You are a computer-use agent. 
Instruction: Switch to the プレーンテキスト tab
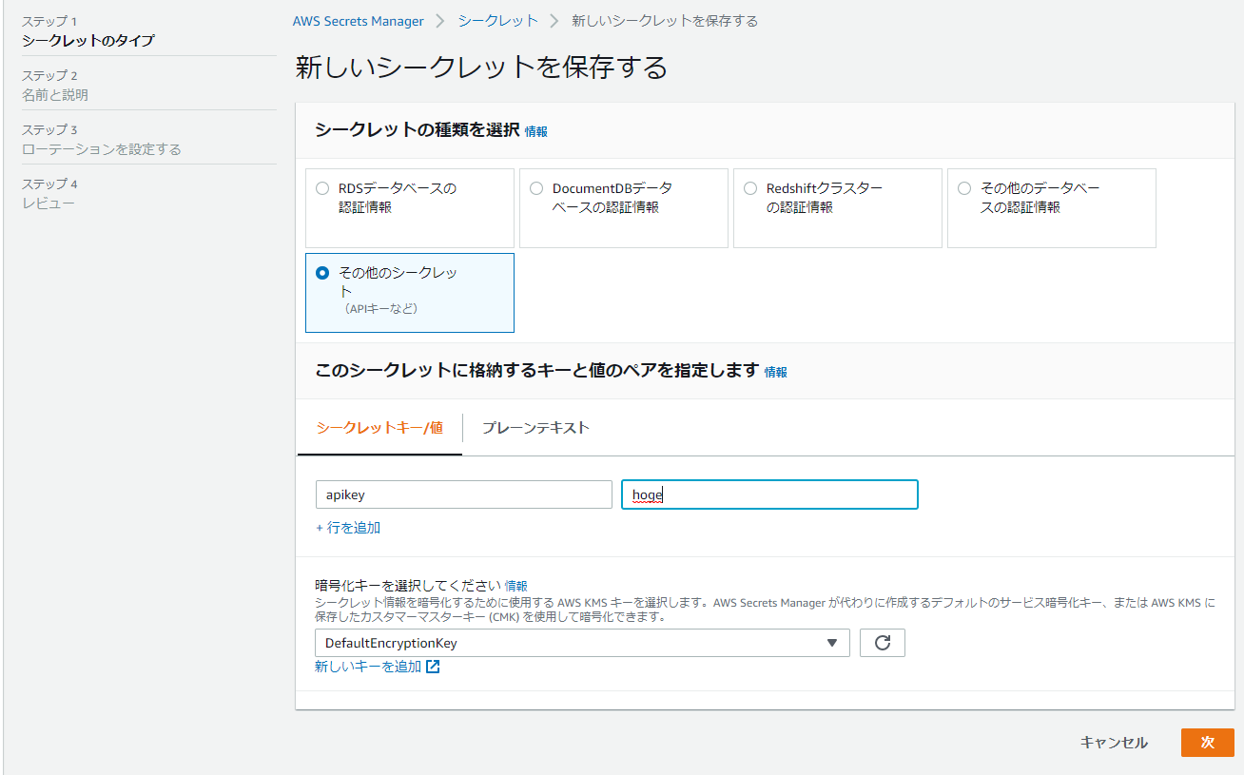(535, 428)
